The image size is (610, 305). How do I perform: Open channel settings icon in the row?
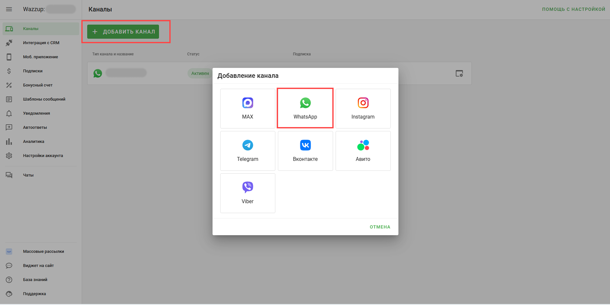click(x=459, y=73)
